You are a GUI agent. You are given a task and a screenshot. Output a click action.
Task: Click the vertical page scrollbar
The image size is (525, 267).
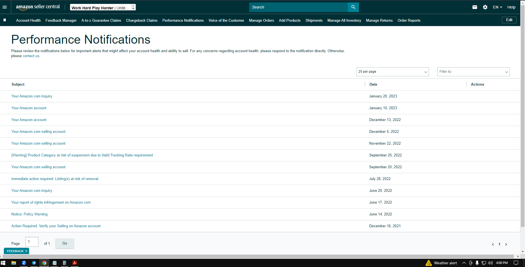coord(523,117)
